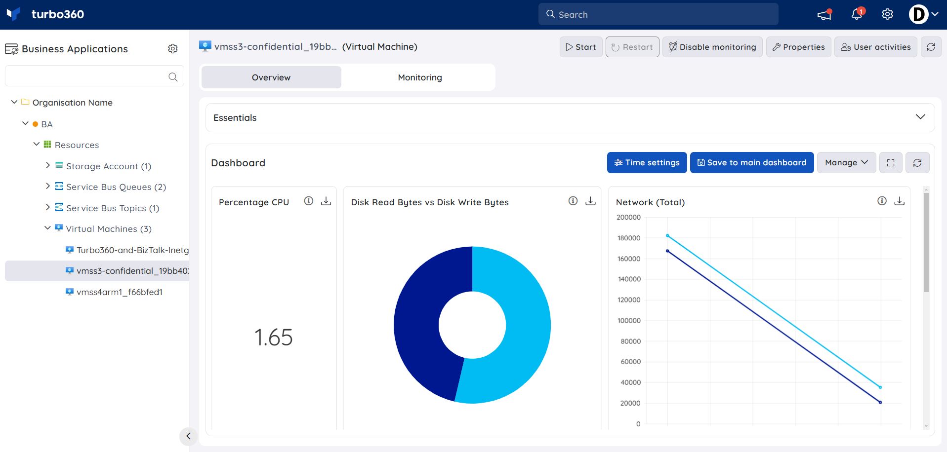This screenshot has height=452, width=947.
Task: Open the announcements megaphone icon
Action: click(824, 14)
